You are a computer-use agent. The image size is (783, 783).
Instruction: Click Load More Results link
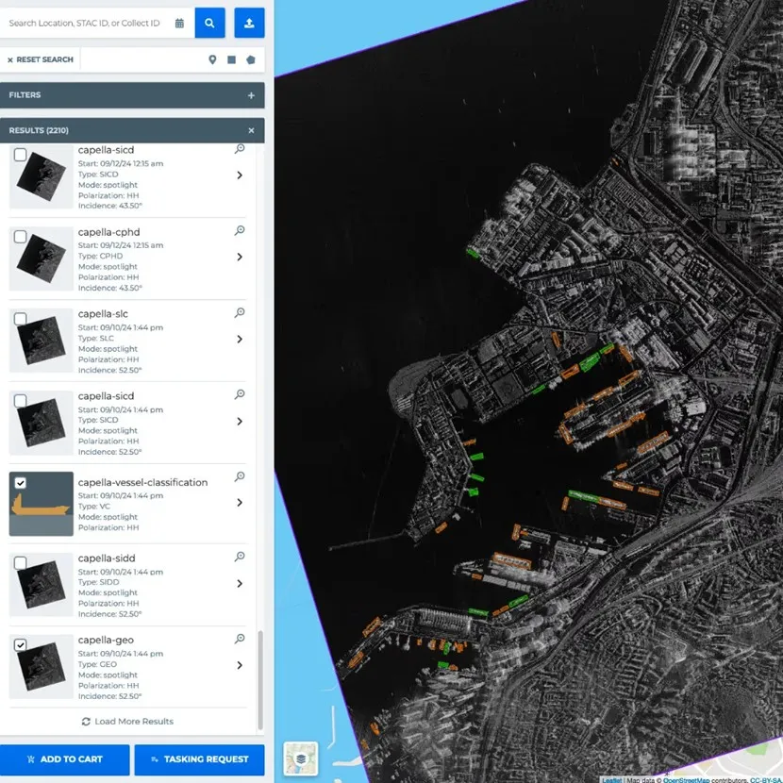click(x=127, y=722)
